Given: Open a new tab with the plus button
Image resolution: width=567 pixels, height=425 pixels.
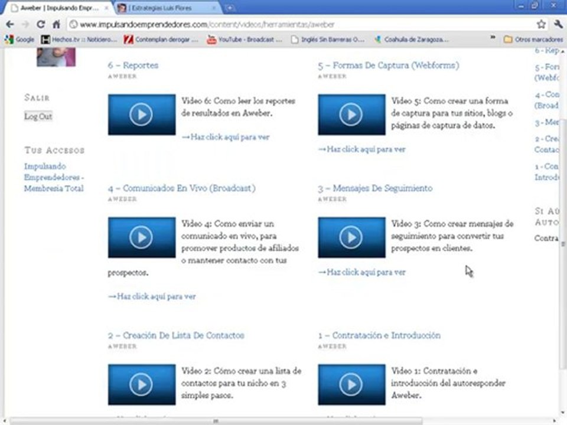Looking at the screenshot, I should [229, 8].
